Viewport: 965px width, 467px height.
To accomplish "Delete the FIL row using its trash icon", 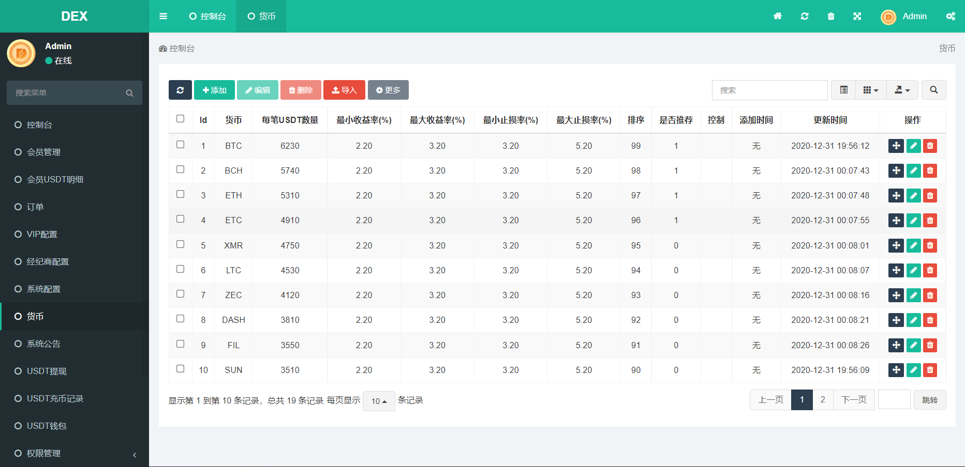I will (930, 345).
